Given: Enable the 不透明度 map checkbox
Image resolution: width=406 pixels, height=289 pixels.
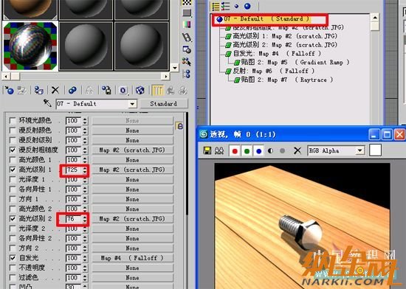Looking at the screenshot, I should tap(13, 268).
